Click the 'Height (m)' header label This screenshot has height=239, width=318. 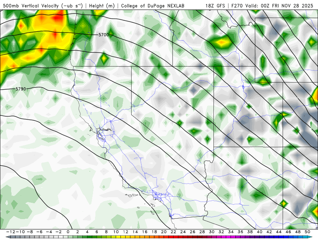[102, 6]
